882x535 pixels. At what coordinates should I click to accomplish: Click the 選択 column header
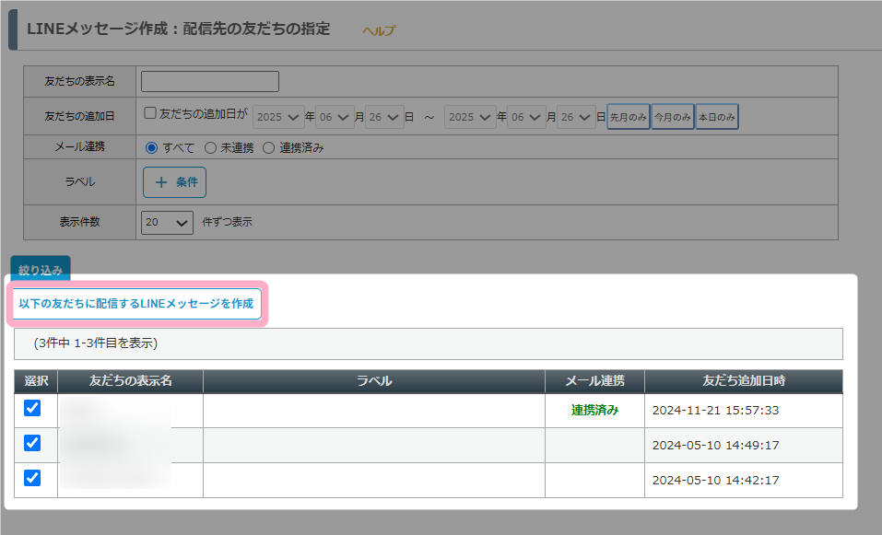coord(36,381)
